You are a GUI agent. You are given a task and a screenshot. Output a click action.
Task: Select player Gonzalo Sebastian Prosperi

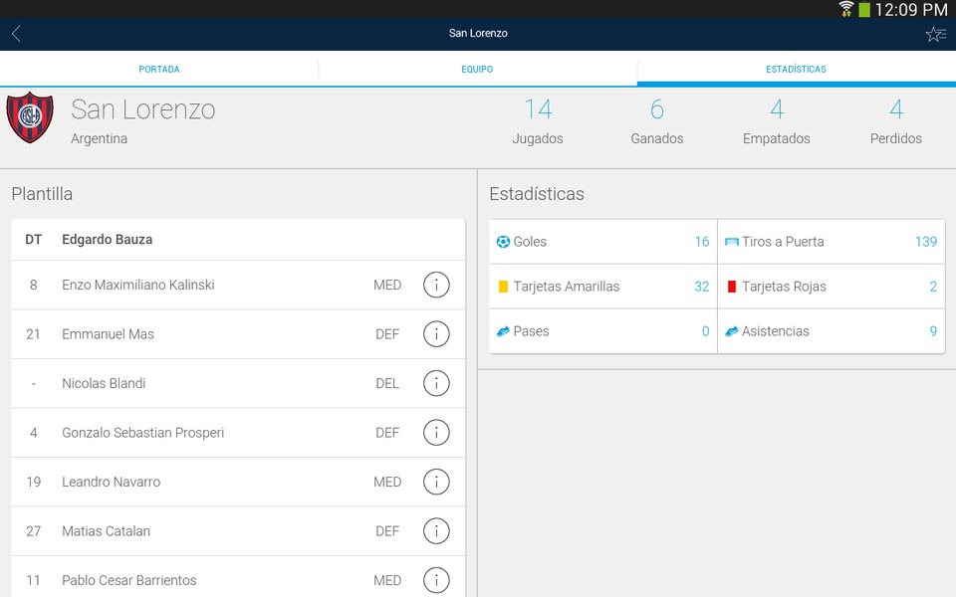238,433
